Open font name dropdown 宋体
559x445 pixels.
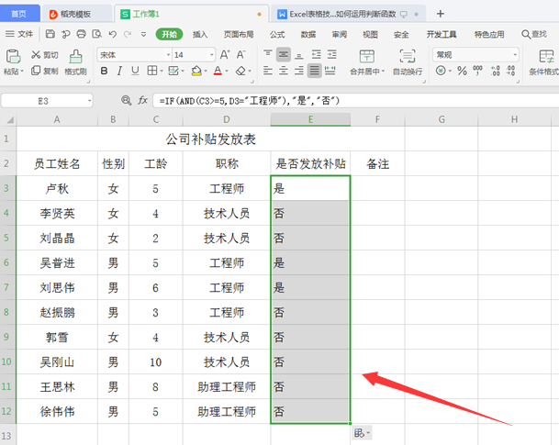pyautogui.click(x=168, y=55)
